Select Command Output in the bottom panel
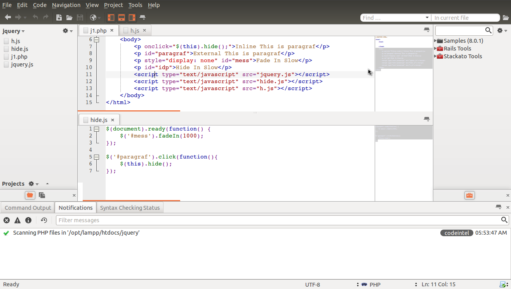Screen dimensions: 511x289 [x=27, y=207]
